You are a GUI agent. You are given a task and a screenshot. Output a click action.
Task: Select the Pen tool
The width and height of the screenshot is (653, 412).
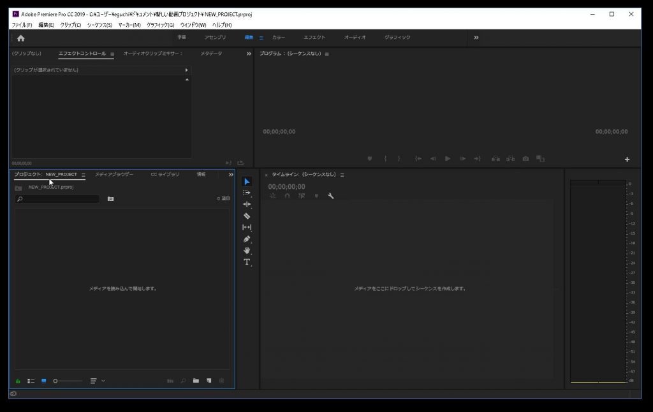pyautogui.click(x=247, y=239)
